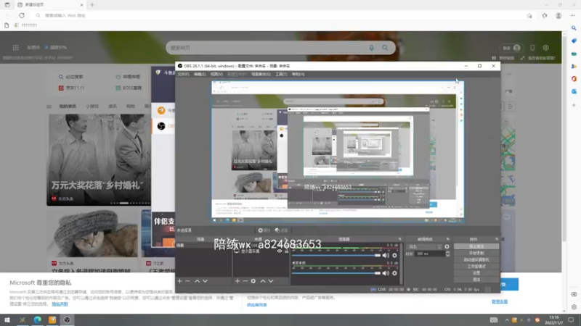Move source down in Sources dock
Viewport: 581px width, 326px height.
(271, 281)
